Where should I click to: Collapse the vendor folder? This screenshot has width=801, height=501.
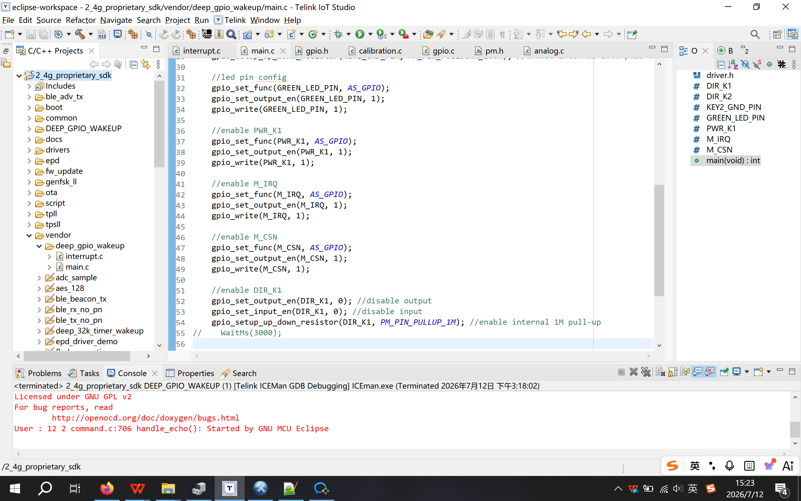pyautogui.click(x=29, y=235)
